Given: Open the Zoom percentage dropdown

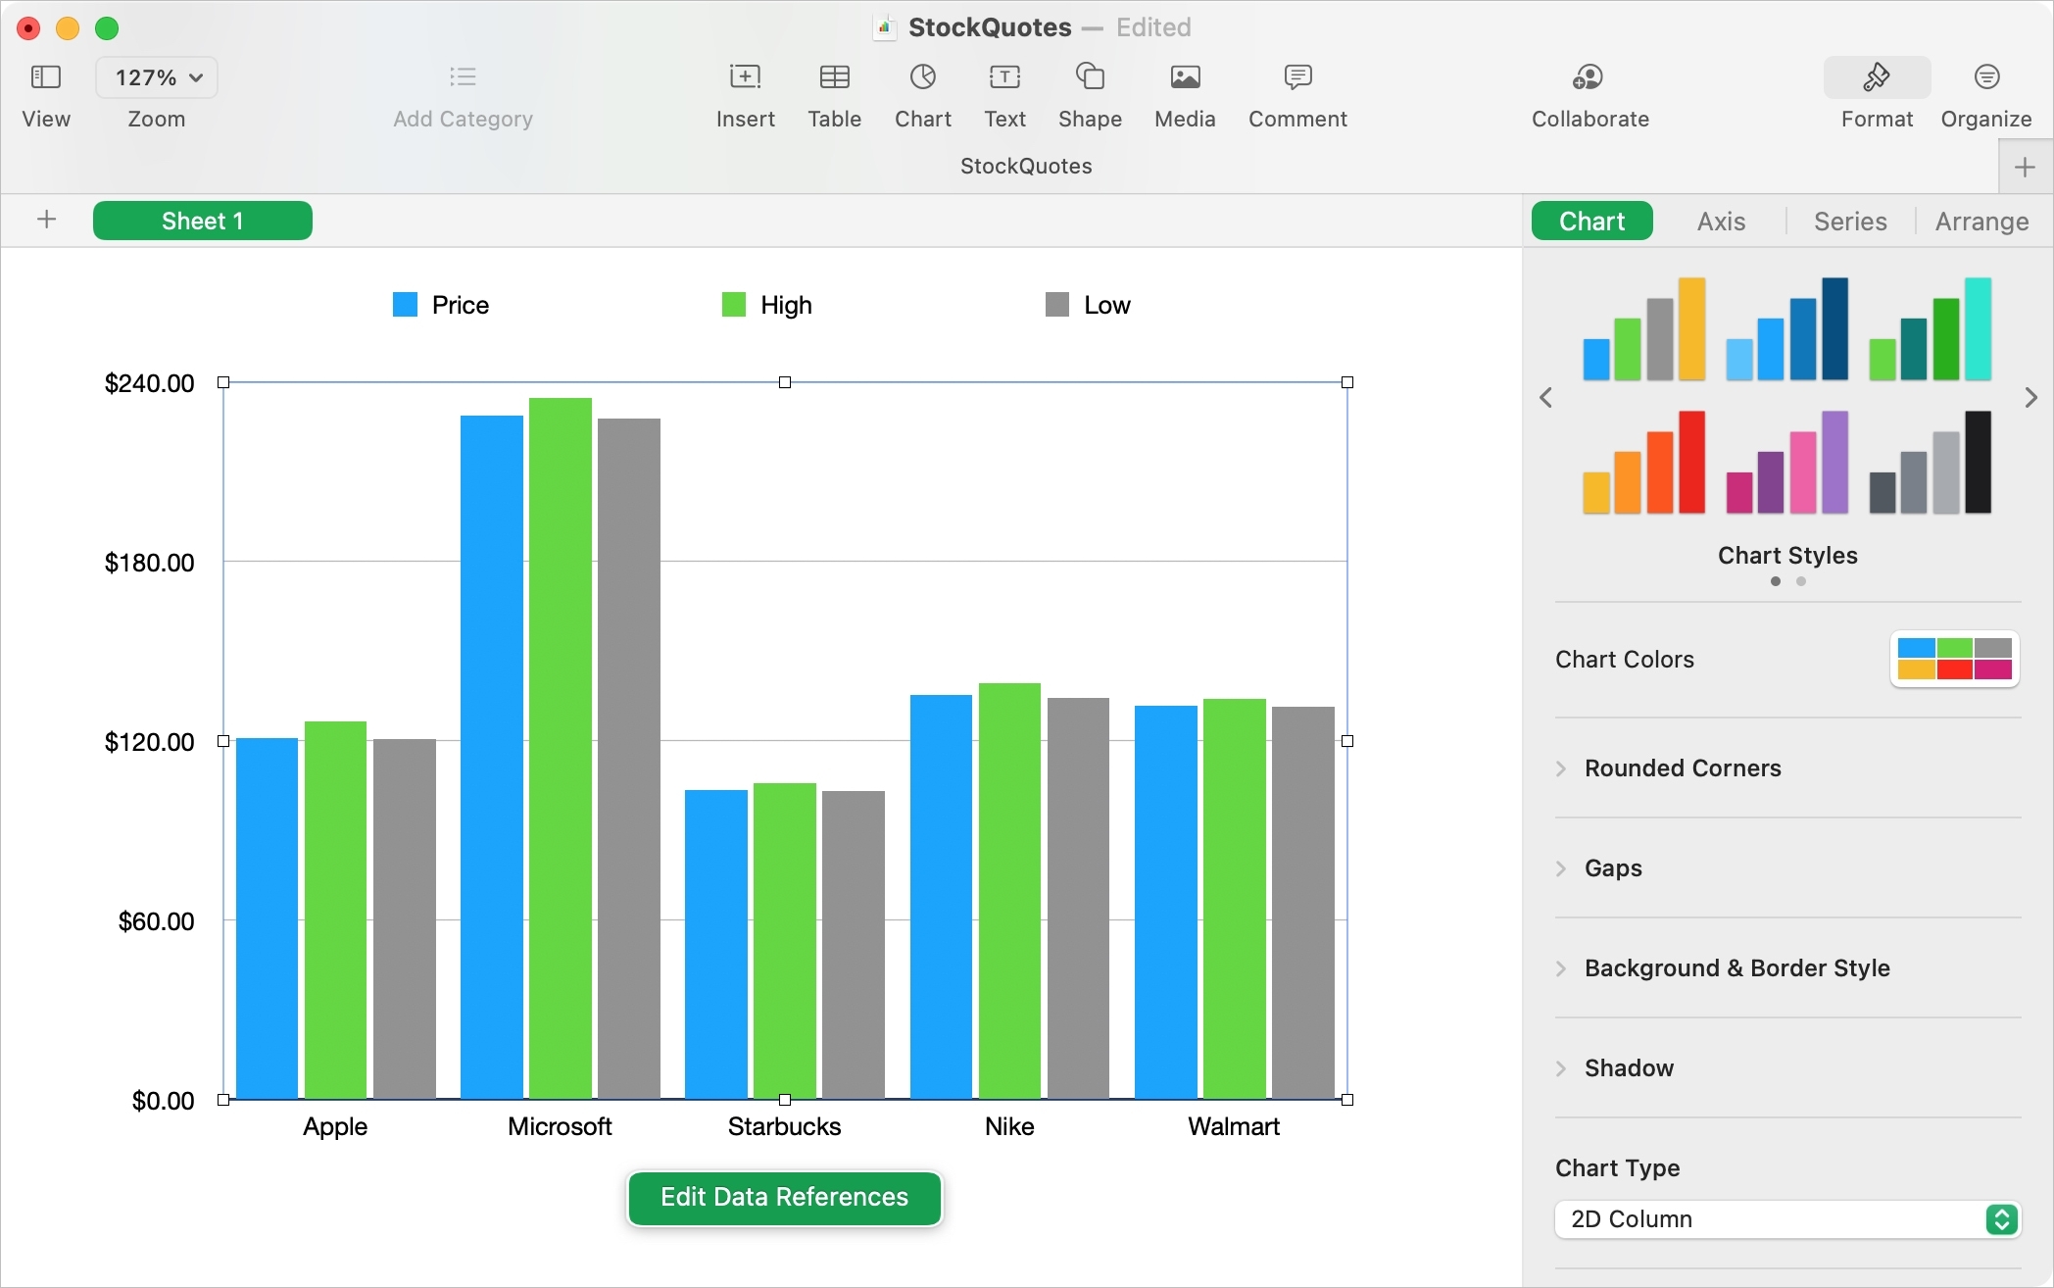Looking at the screenshot, I should click(x=157, y=77).
